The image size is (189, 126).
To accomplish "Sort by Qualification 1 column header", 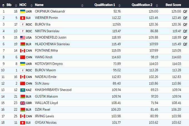I will (x=105, y=5).
